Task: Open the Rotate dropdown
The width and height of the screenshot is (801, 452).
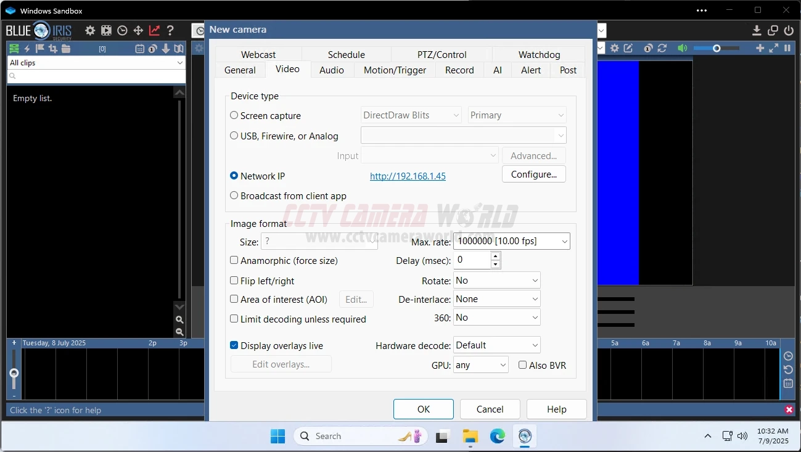Action: click(496, 280)
